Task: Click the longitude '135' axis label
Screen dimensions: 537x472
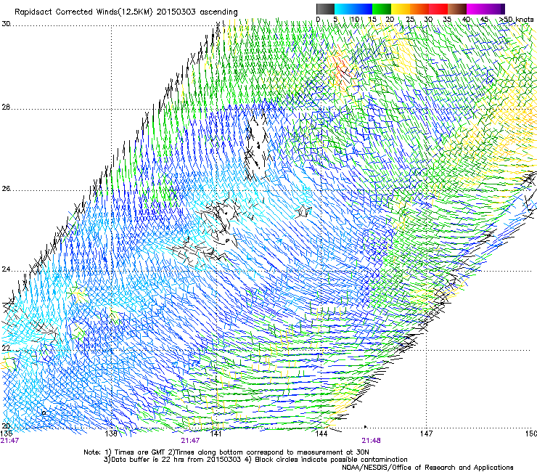Action: click(x=7, y=434)
